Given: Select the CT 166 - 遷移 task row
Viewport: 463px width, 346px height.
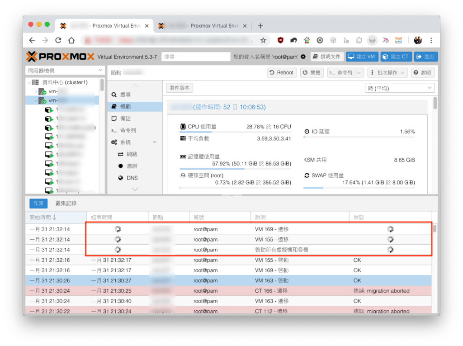Looking at the screenshot, I should tap(228, 291).
